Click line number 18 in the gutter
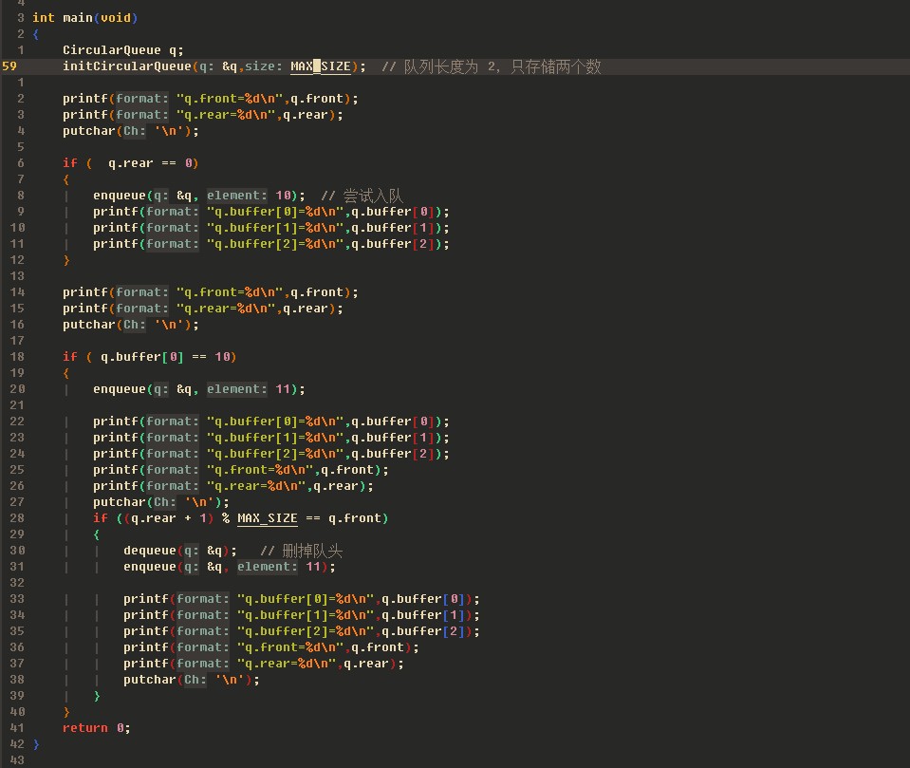Screen dimensions: 910x768 (x=17, y=357)
